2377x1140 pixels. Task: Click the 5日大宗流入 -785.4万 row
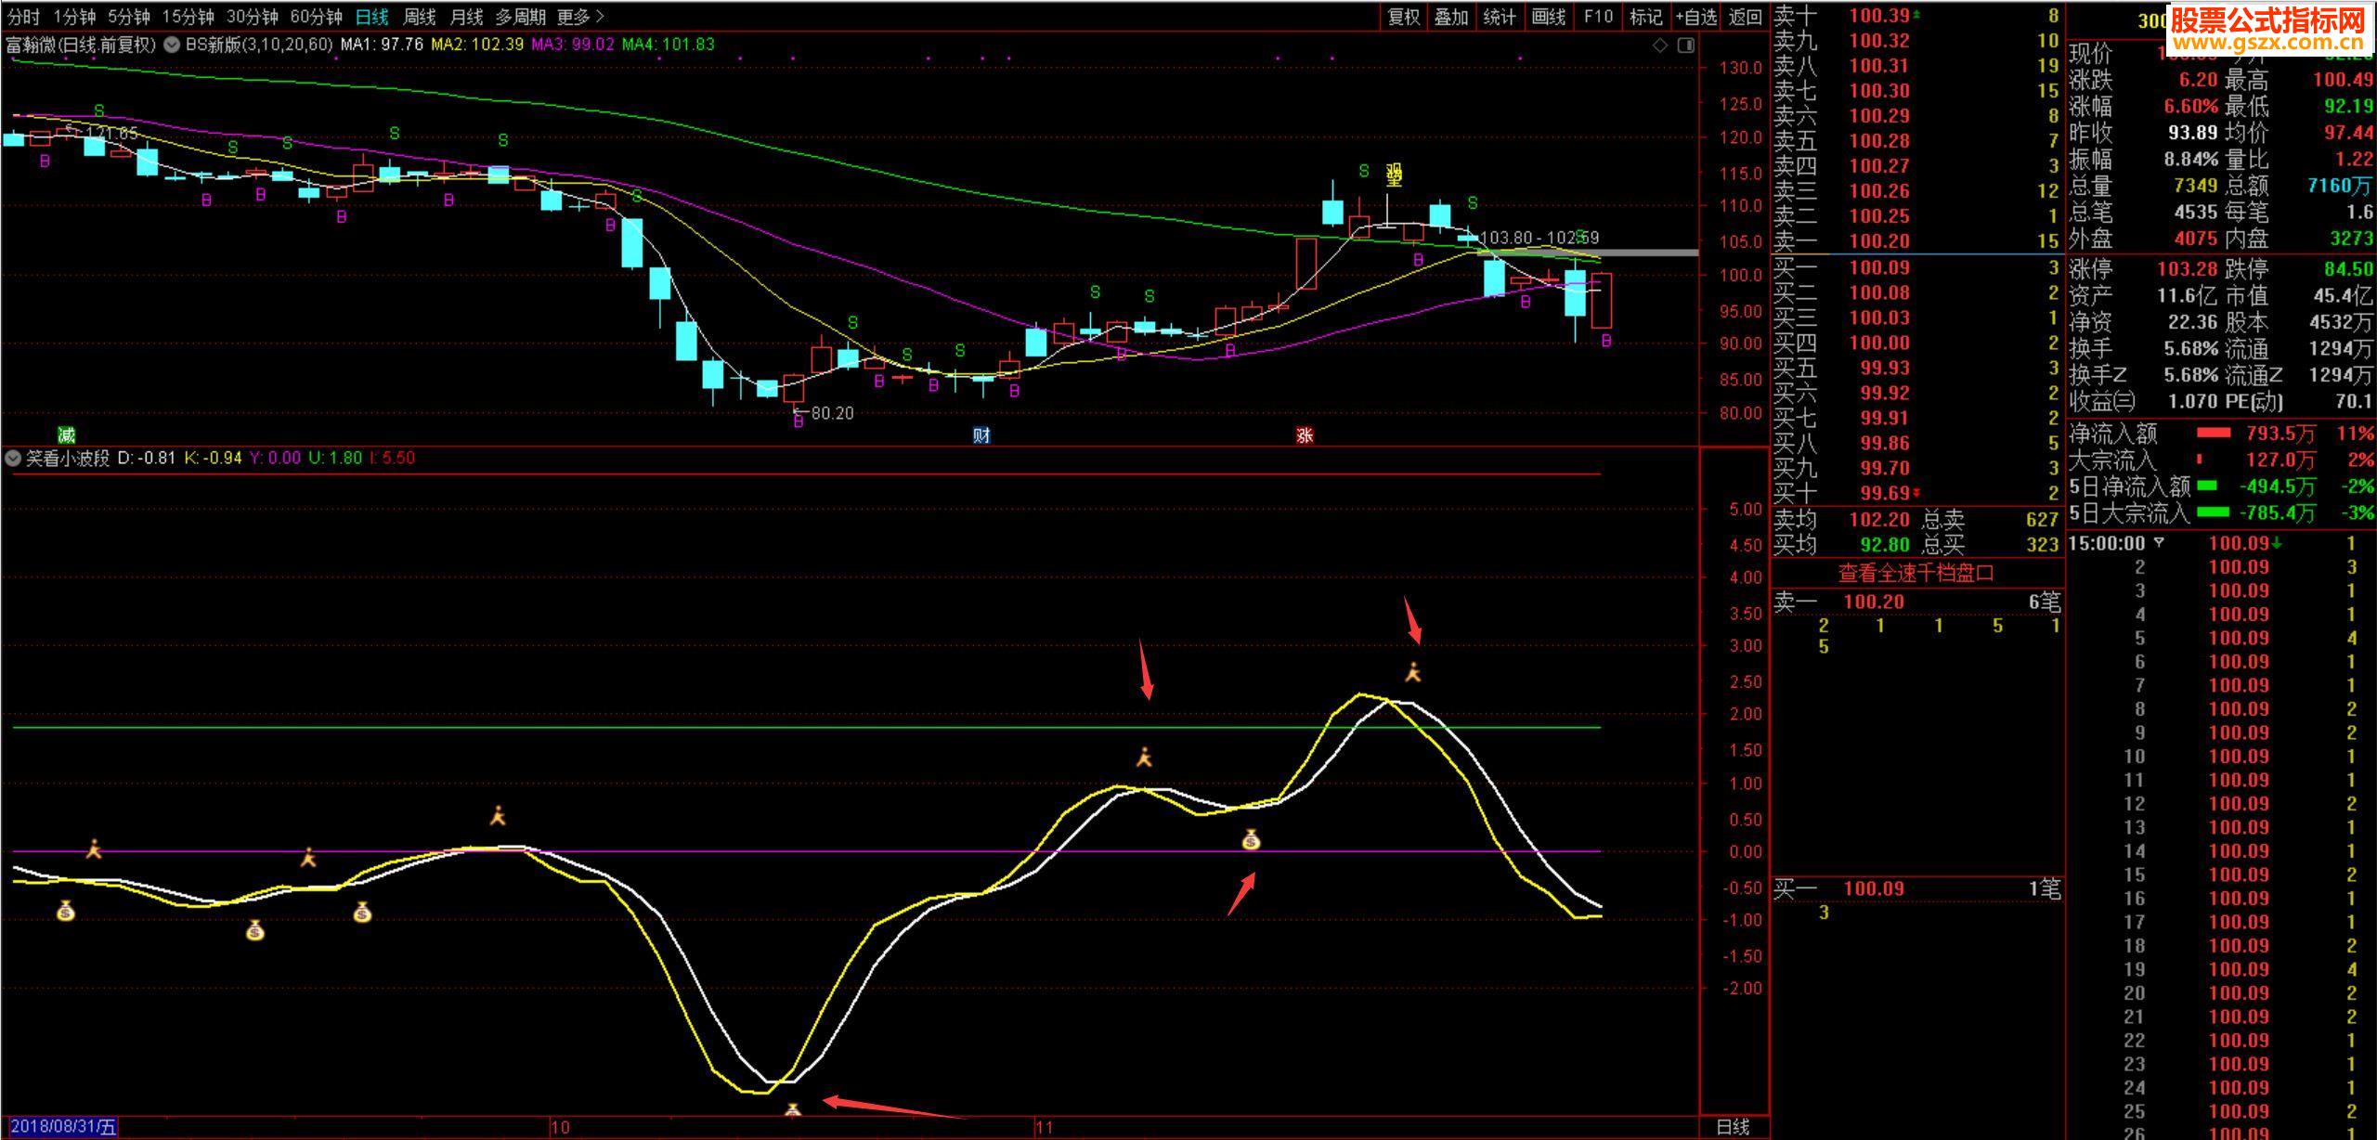(2222, 512)
